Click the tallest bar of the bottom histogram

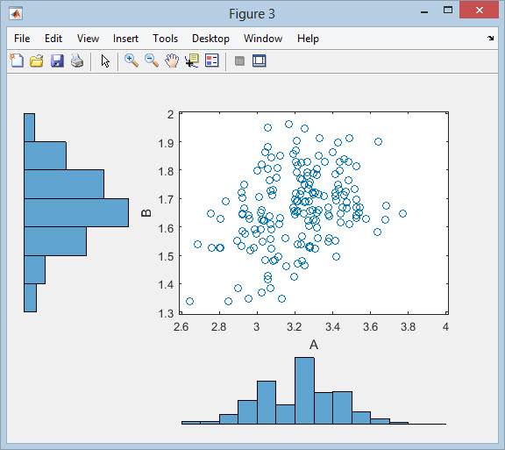pyautogui.click(x=305, y=390)
